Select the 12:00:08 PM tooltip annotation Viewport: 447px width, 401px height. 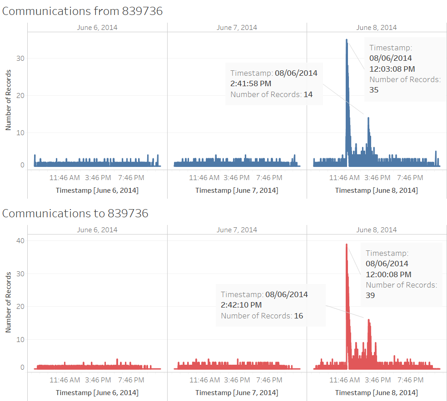tap(402, 274)
